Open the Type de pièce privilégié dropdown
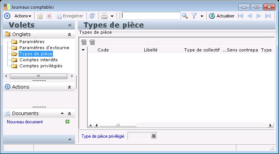 (x=153, y=136)
